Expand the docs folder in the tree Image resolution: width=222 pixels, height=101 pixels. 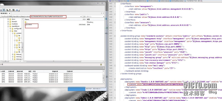(8, 19)
